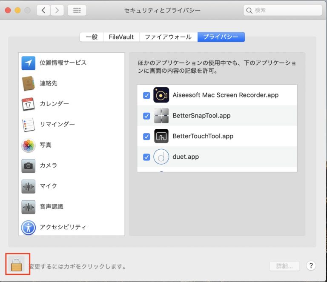Select the リマインダー reminders list icon
This screenshot has height=282, width=327.
pos(29,125)
